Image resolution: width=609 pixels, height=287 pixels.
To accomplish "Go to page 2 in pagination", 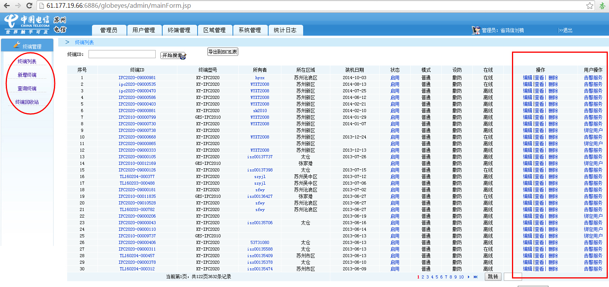I will click(423, 277).
